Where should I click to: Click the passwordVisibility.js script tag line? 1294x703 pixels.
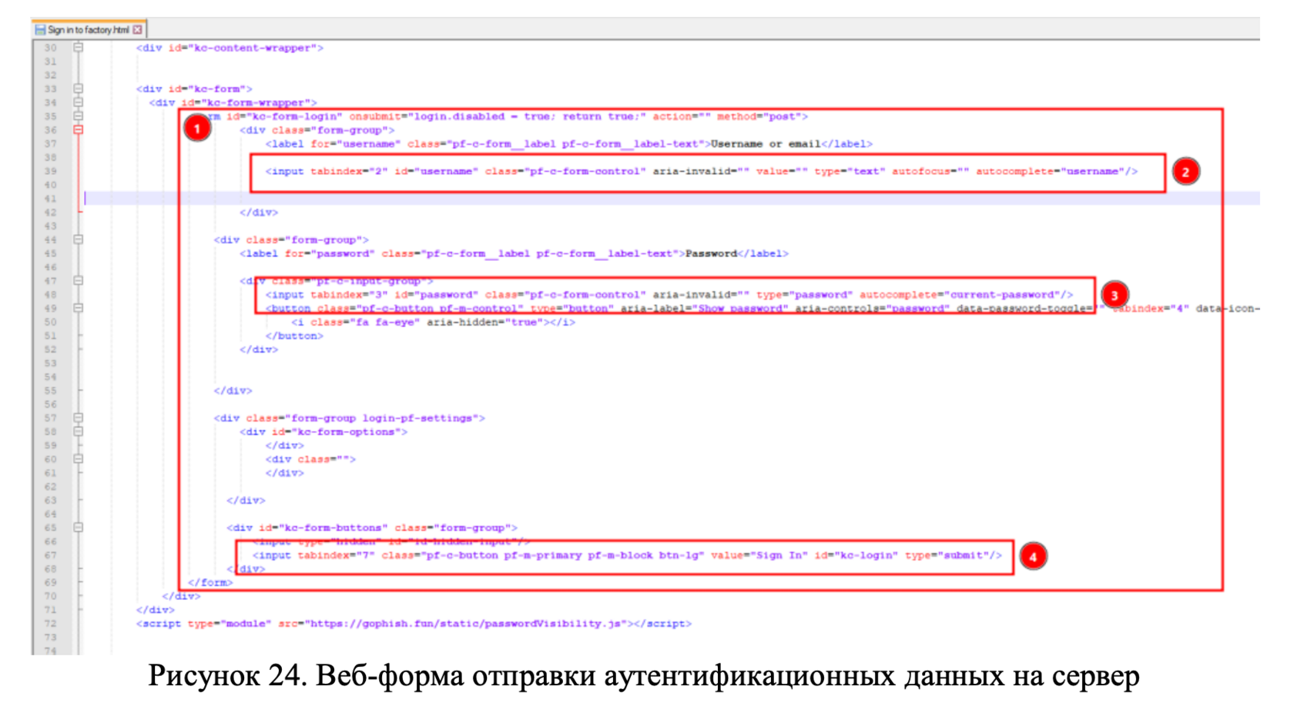pos(414,624)
